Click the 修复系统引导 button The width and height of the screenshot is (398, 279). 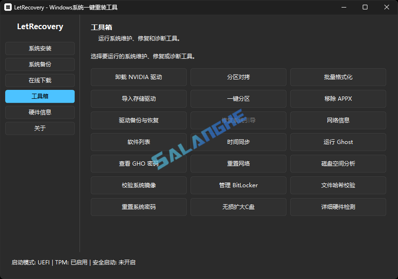(x=239, y=120)
